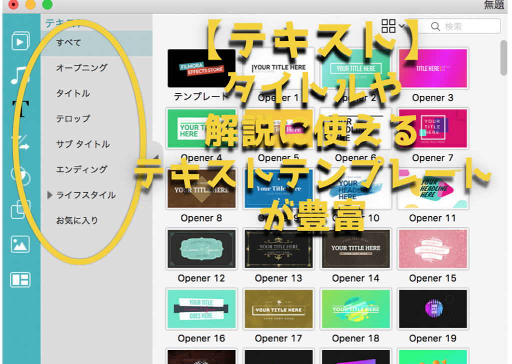This screenshot has width=512, height=364.
Task: Select the Opener 15 template thumbnail
Action: tap(432, 249)
